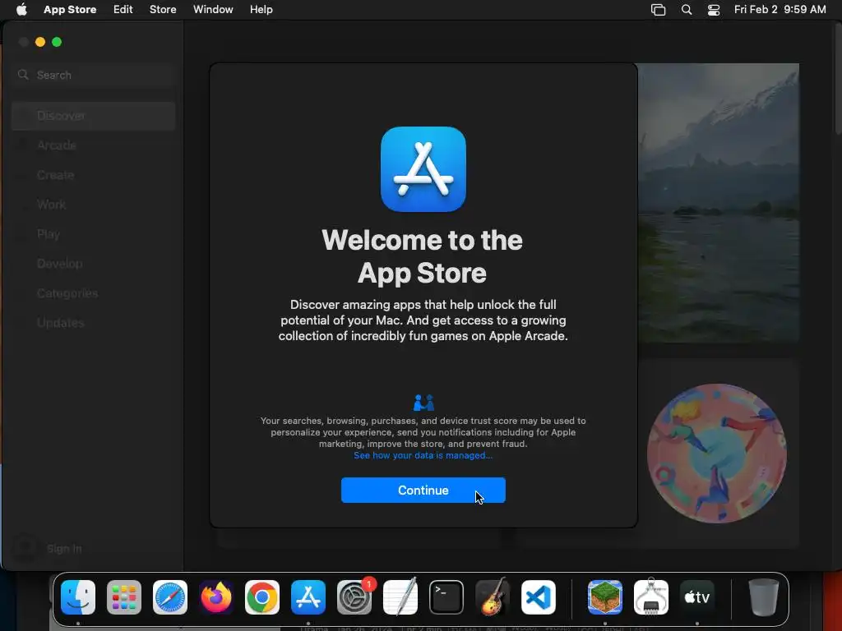Click the App Store icon in the Dock

click(308, 596)
